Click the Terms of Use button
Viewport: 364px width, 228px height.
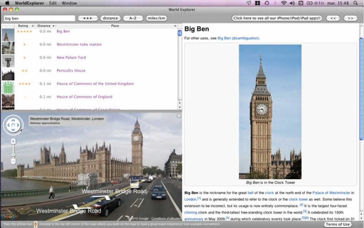click(x=338, y=224)
